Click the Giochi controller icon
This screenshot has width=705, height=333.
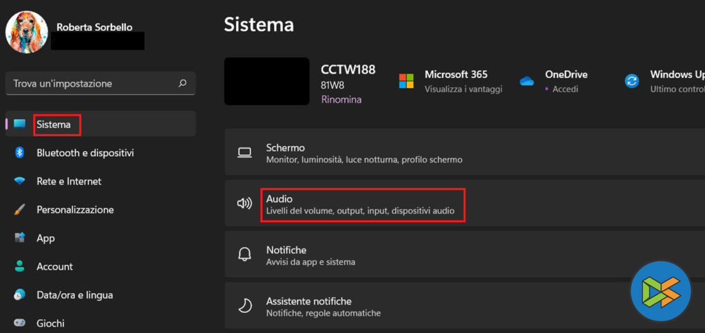coord(20,323)
